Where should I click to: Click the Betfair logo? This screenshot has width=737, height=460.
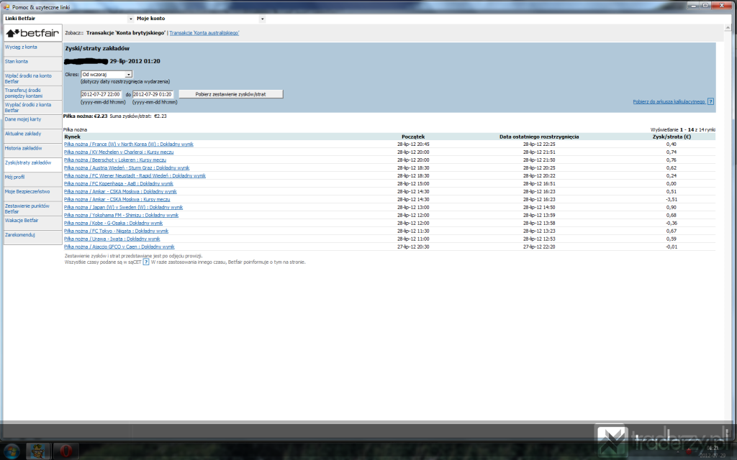[32, 33]
